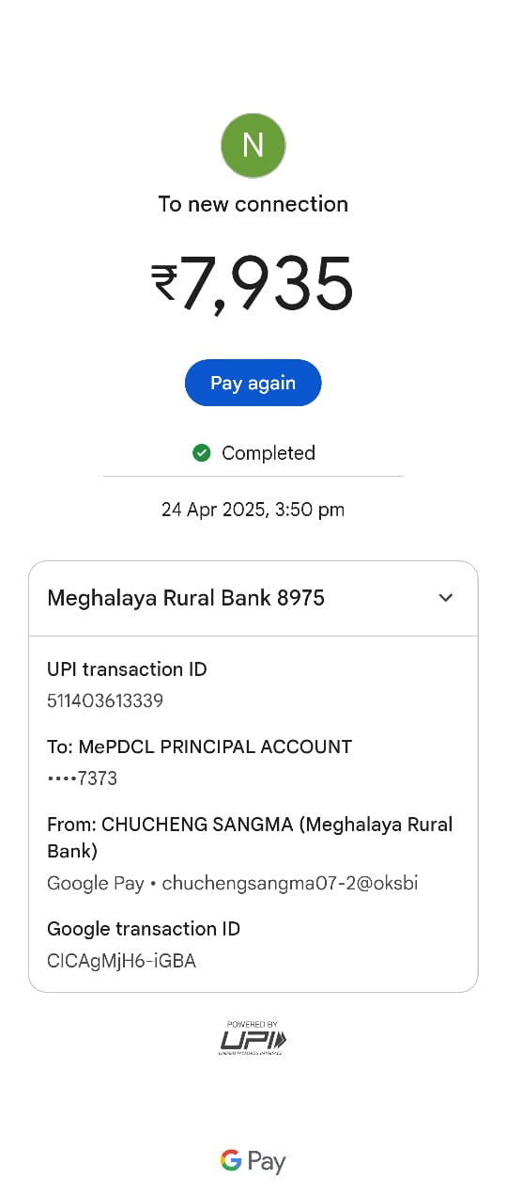Click the Google transaction ID heading
Screen dimensions: 507x1195
pos(144,929)
